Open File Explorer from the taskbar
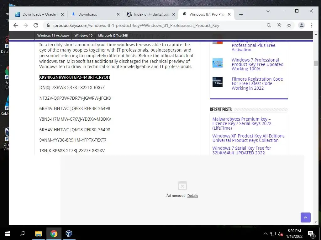321x240 pixels. pos(38,234)
